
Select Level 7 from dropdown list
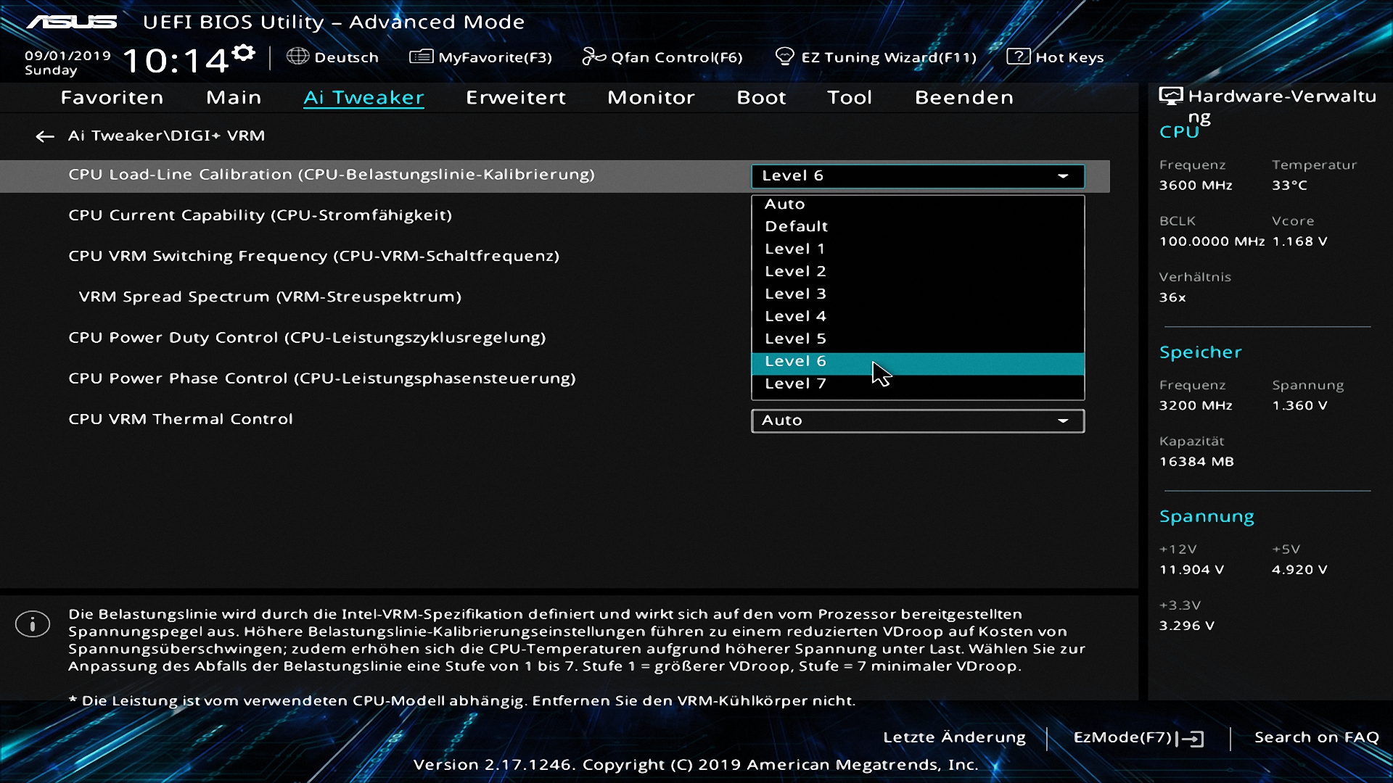tap(795, 384)
